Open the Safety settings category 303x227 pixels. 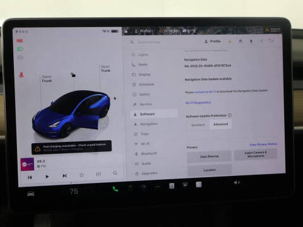click(x=144, y=95)
